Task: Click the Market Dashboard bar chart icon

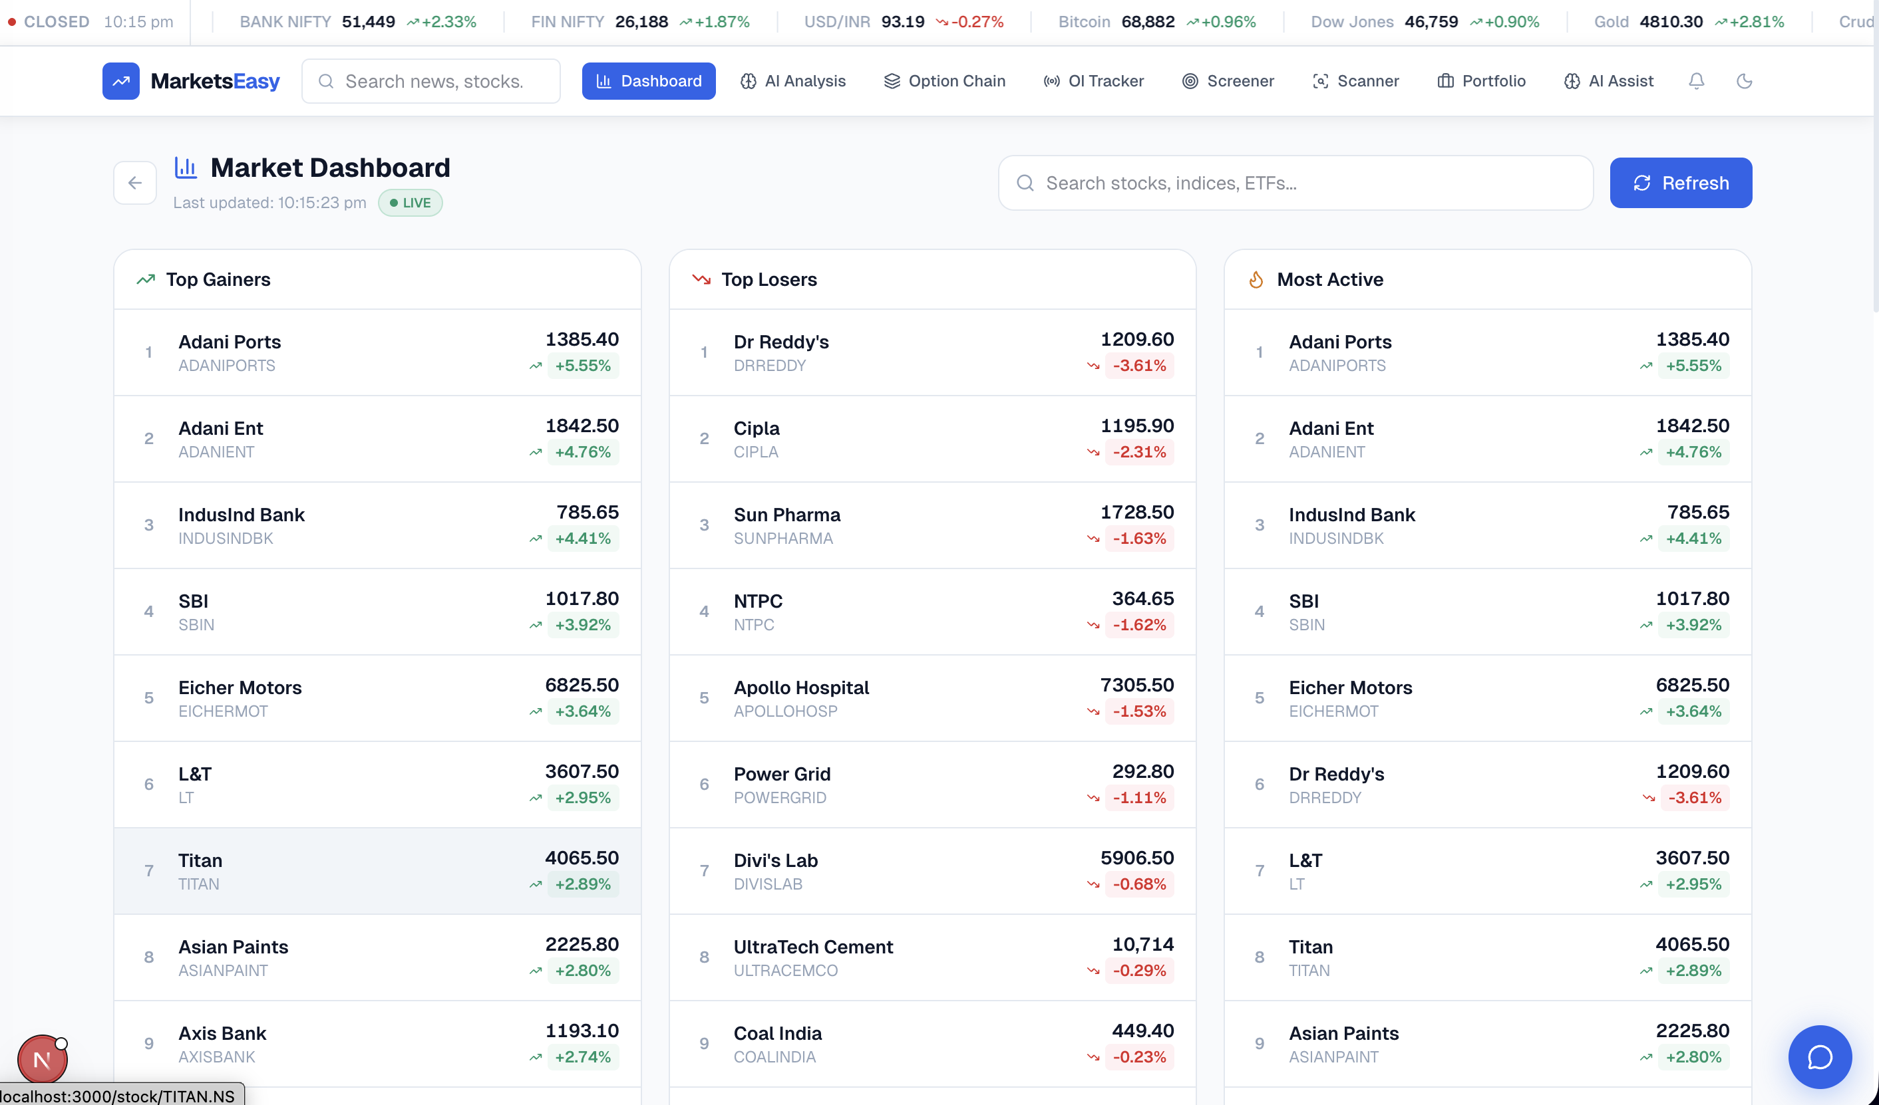Action: click(186, 168)
